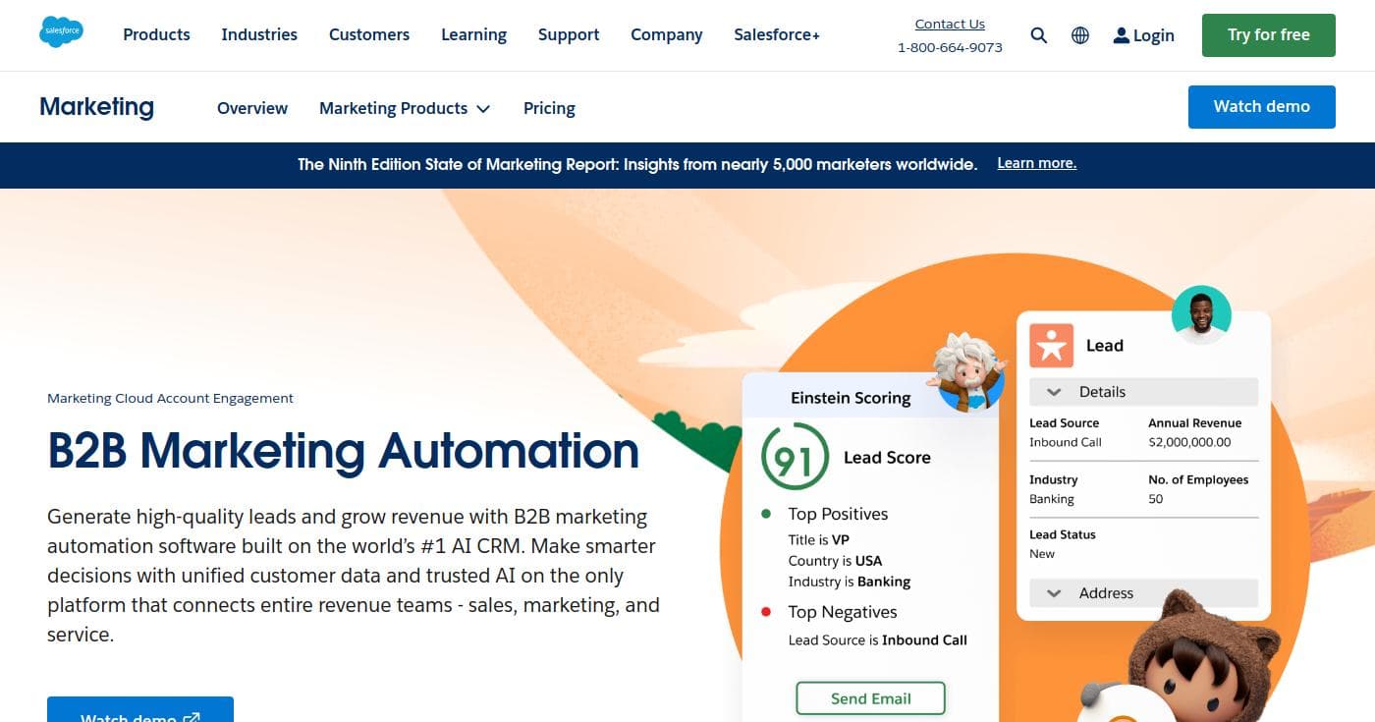Collapse the Details section on the Lead card
1375x722 pixels.
pyautogui.click(x=1053, y=391)
